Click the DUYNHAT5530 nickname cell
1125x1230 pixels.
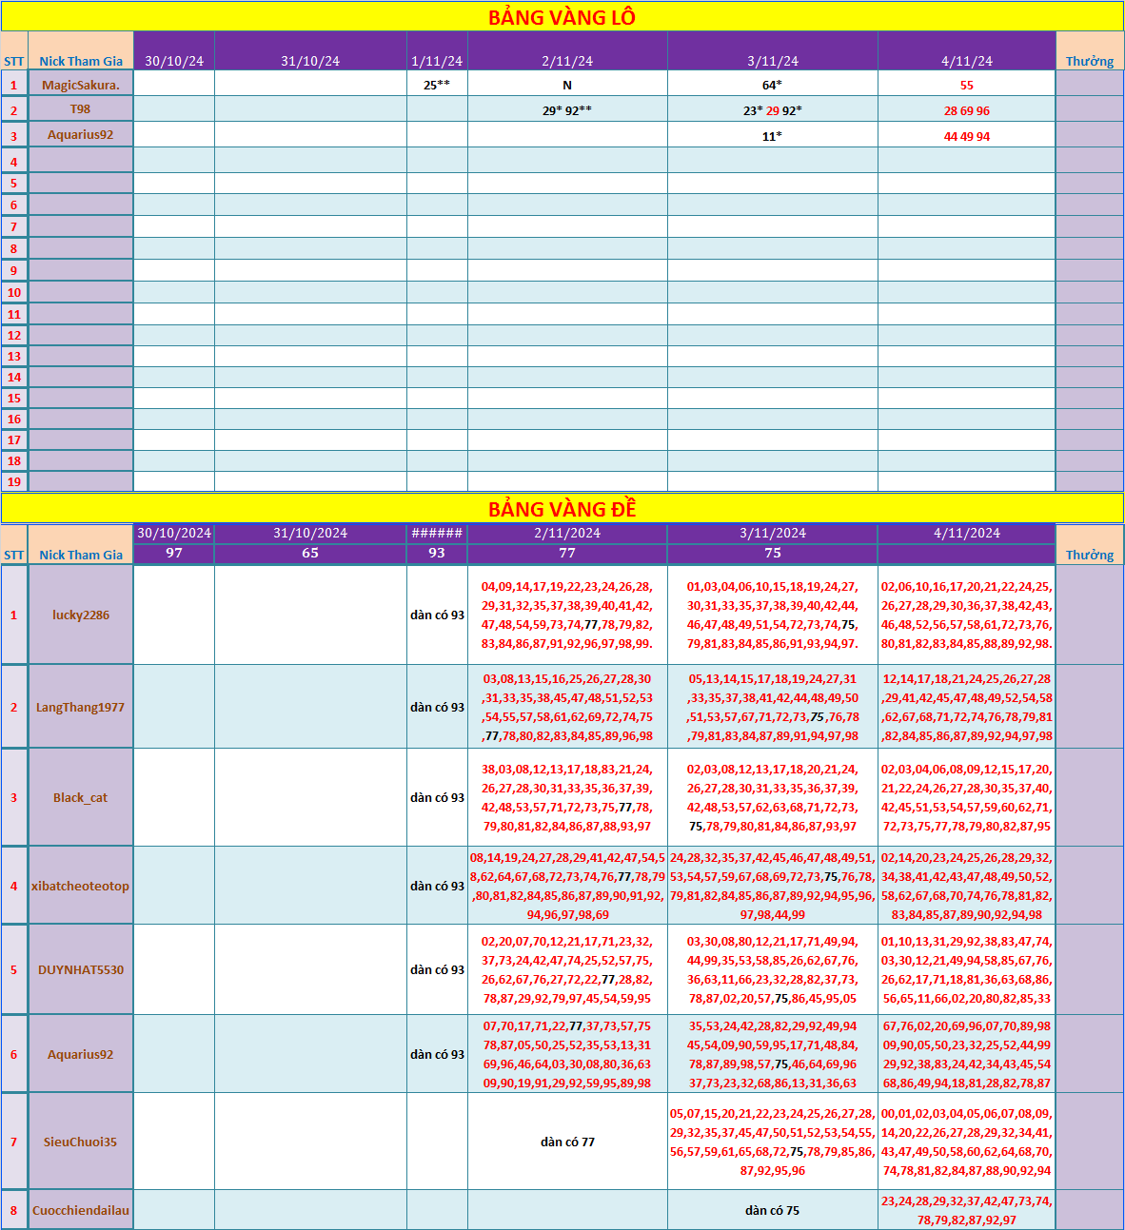click(81, 969)
